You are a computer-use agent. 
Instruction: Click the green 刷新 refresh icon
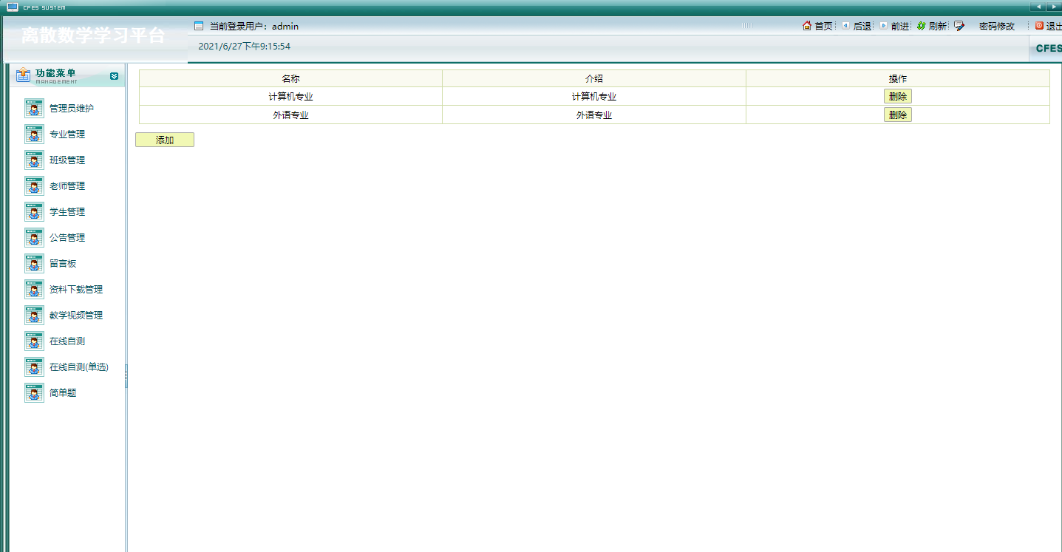point(922,26)
